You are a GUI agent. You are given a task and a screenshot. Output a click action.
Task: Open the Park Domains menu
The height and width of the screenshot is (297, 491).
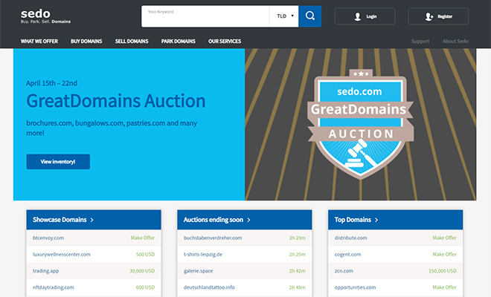(179, 41)
